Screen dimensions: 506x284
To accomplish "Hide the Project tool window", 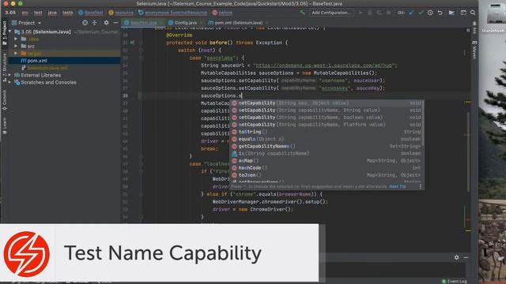I will pyautogui.click(x=115, y=23).
